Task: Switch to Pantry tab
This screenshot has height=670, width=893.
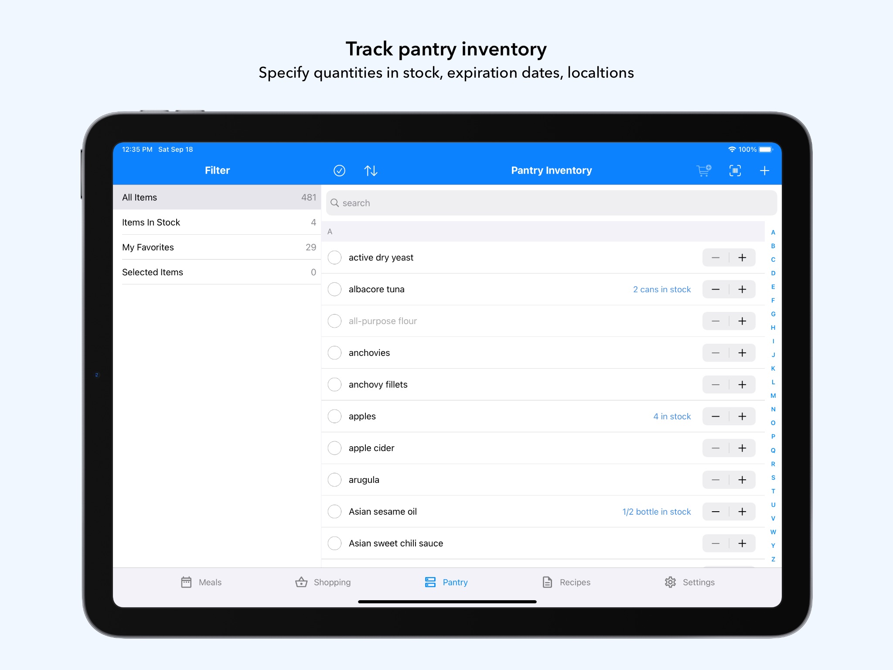Action: click(x=446, y=581)
